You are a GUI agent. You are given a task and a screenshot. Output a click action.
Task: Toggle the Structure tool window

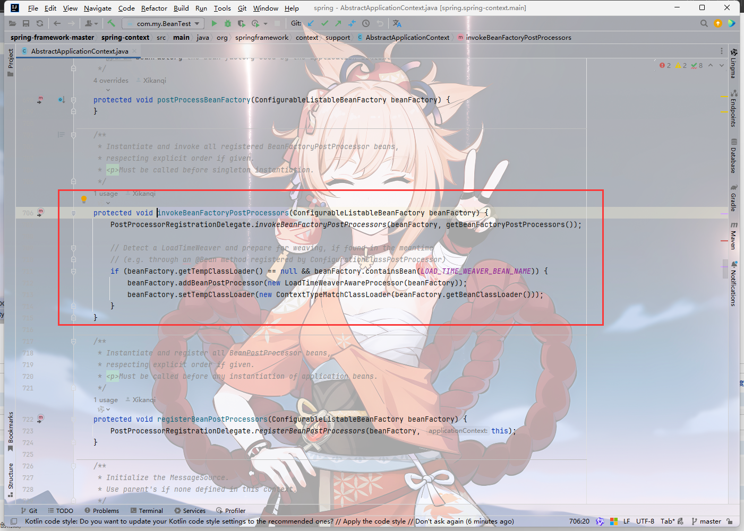10,480
